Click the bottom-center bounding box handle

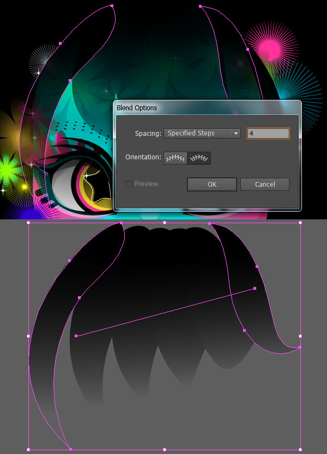[165, 450]
